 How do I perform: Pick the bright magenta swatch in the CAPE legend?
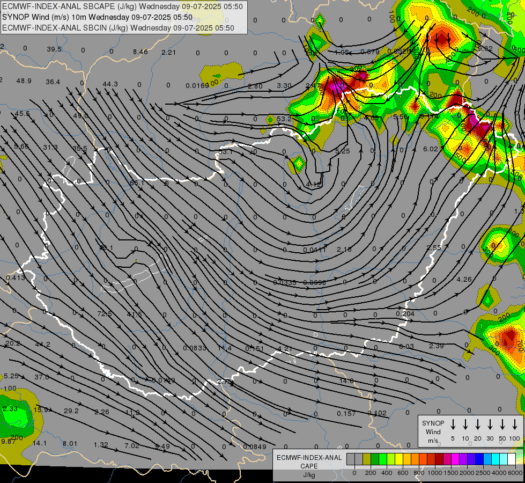(455, 459)
